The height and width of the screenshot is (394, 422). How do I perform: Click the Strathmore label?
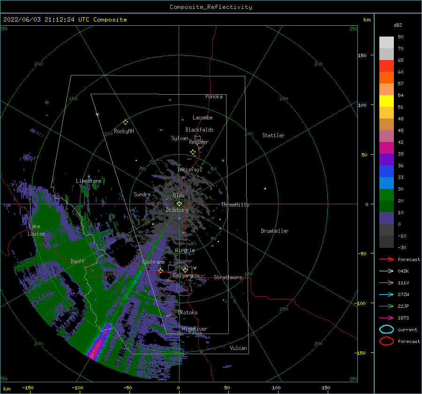[x=228, y=277]
